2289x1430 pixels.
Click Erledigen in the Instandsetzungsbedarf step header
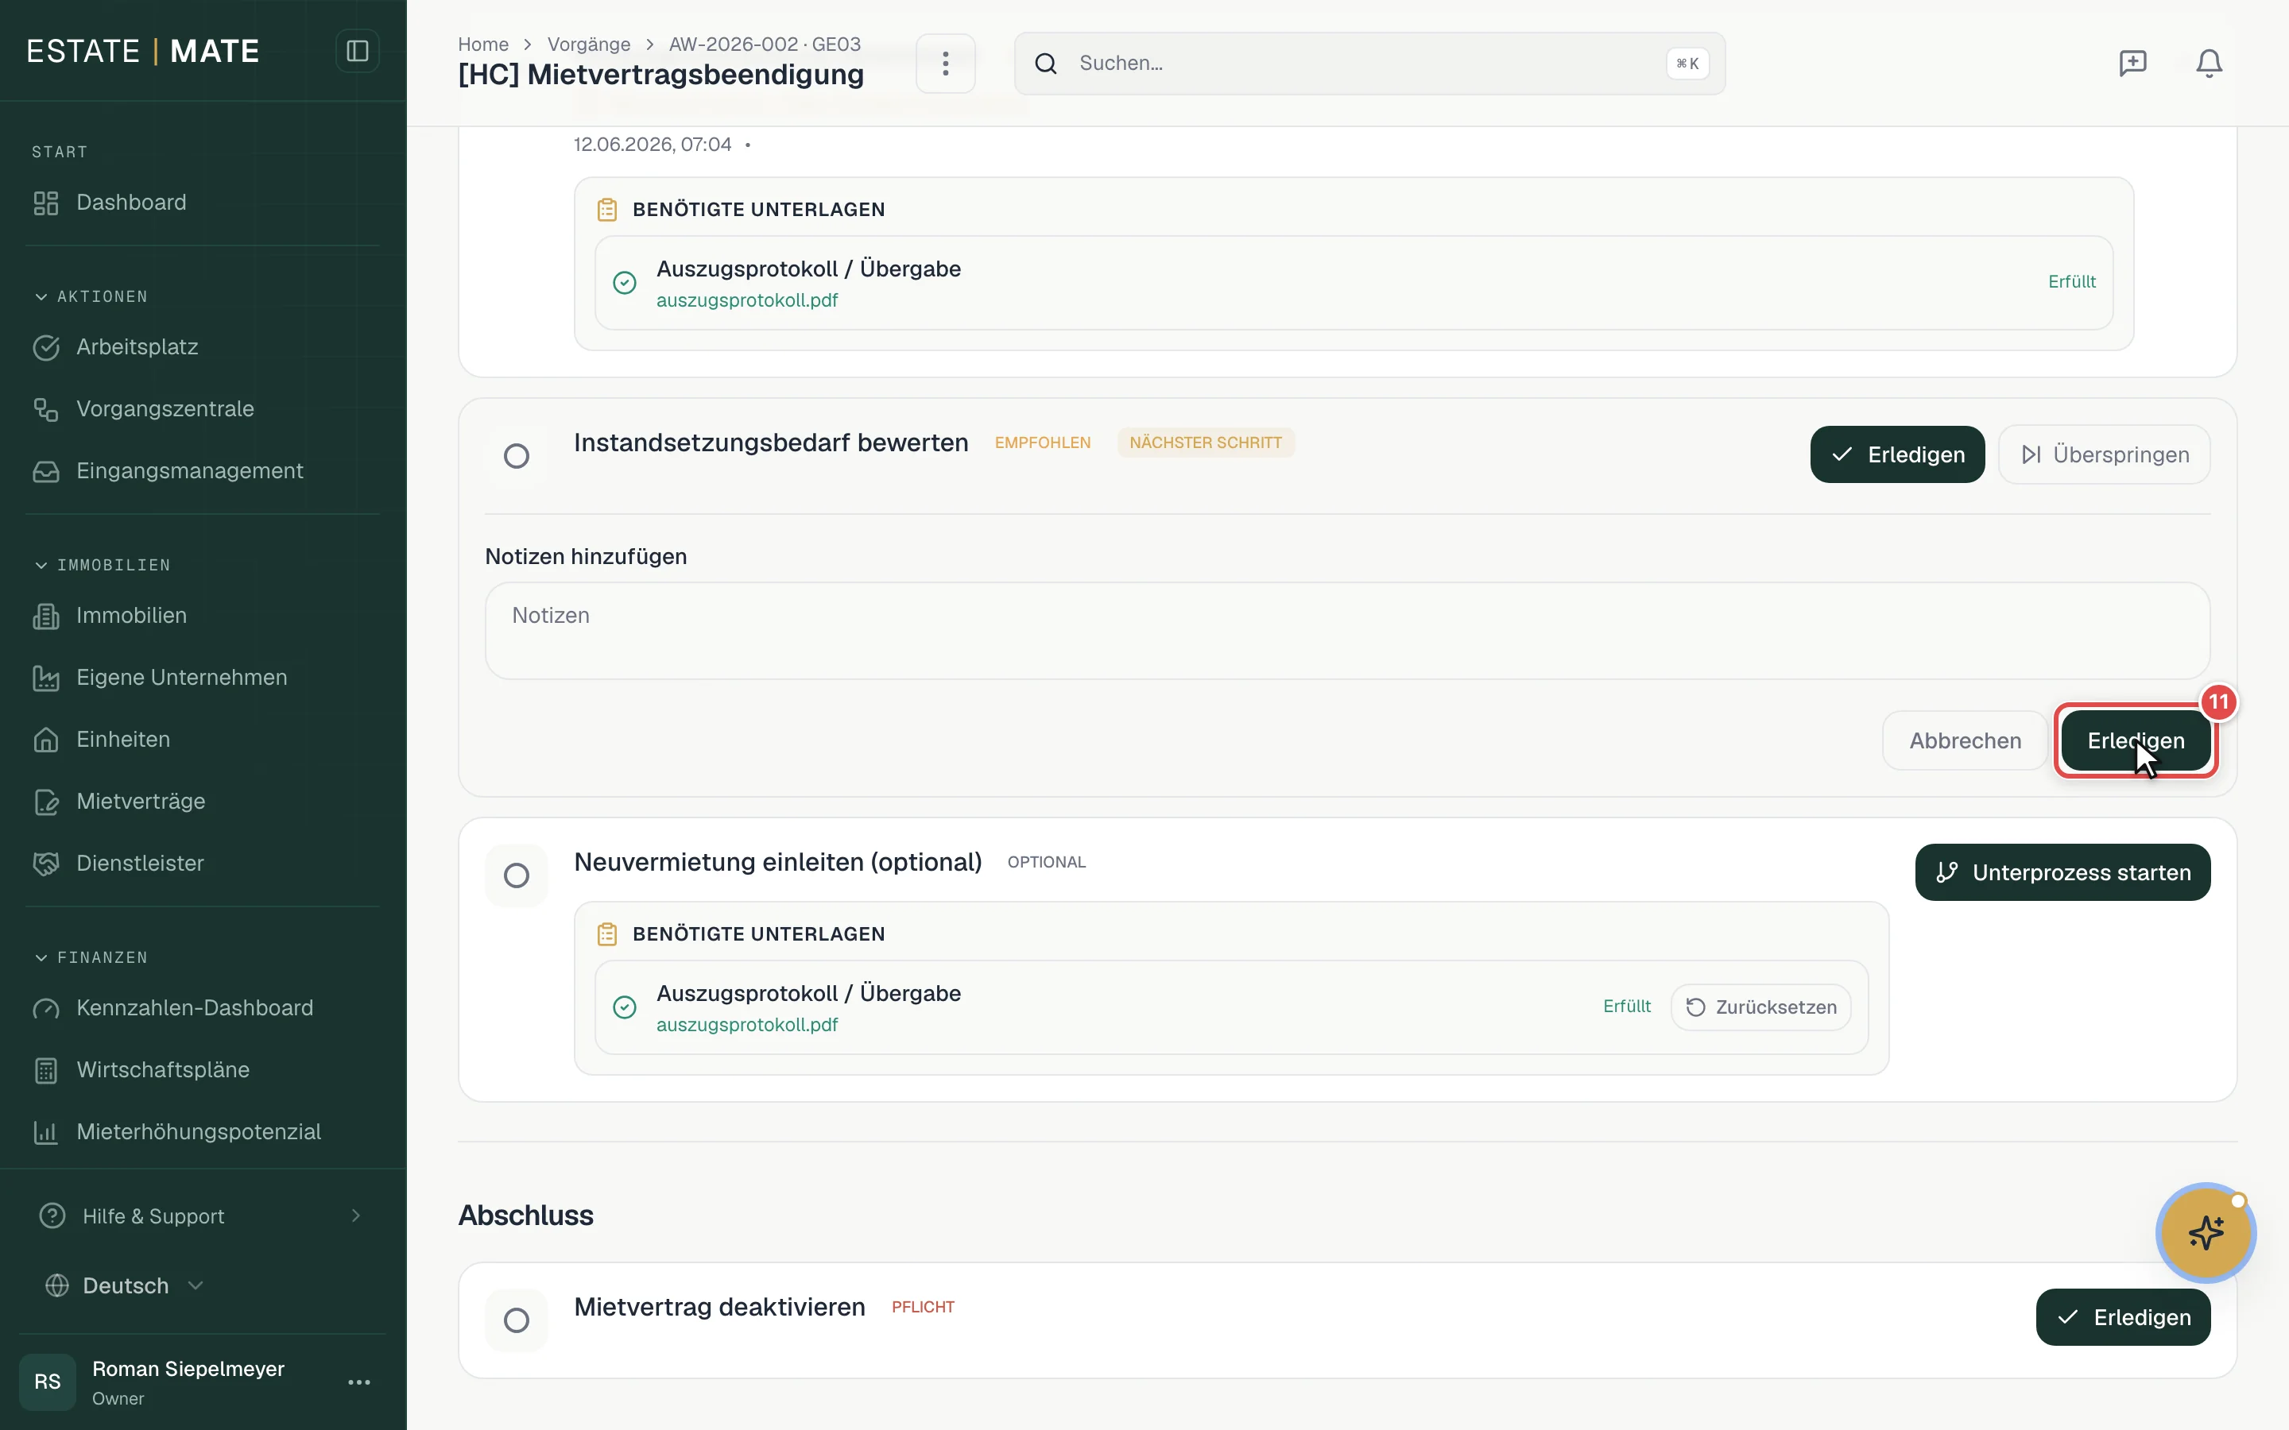point(1896,455)
